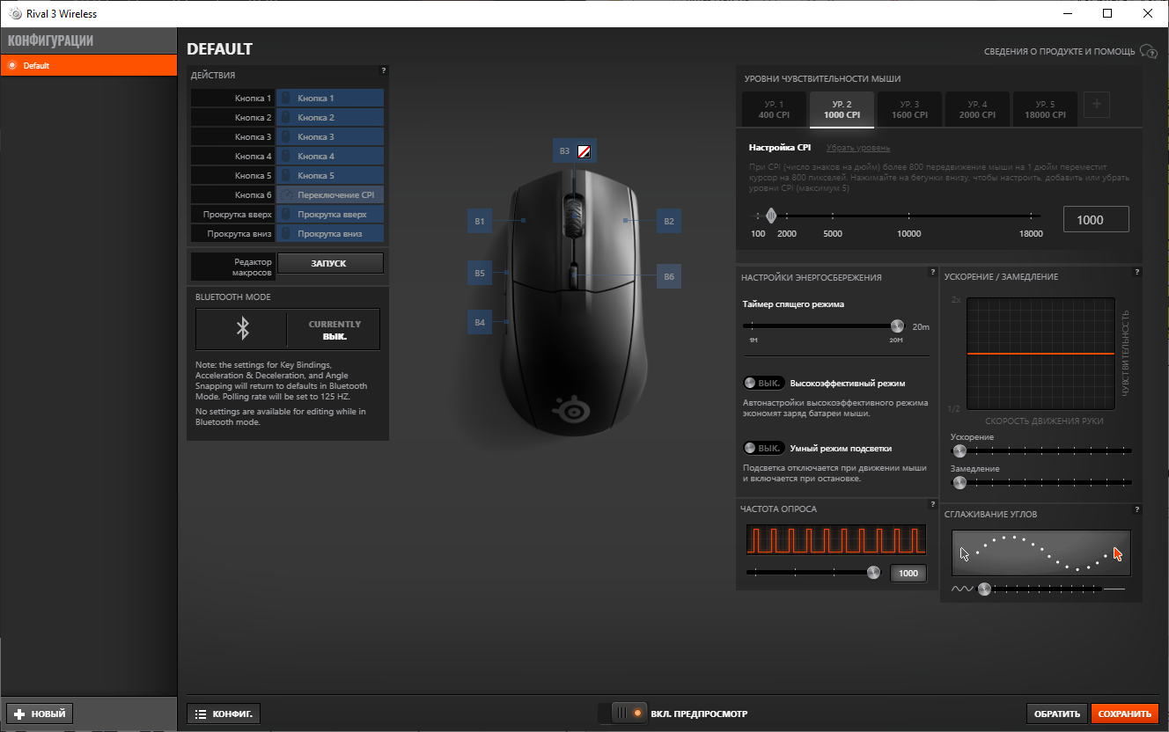The image size is (1169, 732).
Task: Click the Bluetooth symbol icon
Action: [x=244, y=329]
